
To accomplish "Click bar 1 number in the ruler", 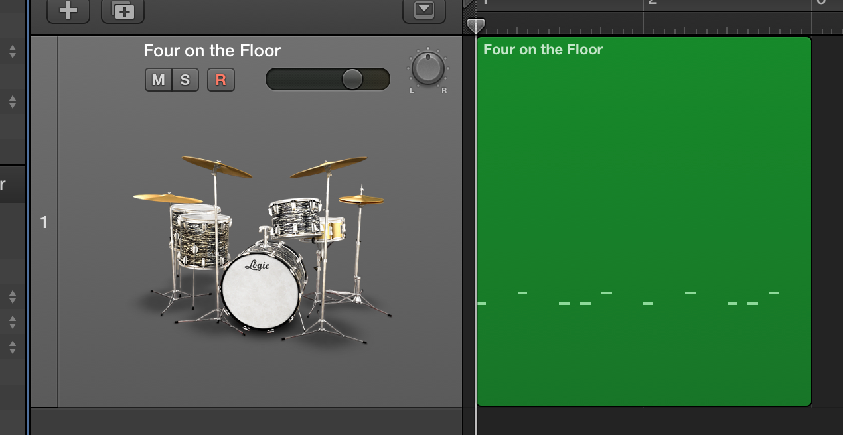I will click(x=485, y=3).
